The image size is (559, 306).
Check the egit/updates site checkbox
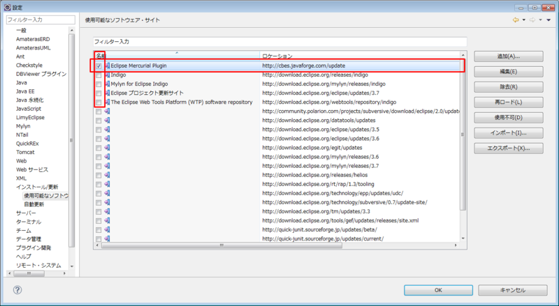[99, 148]
